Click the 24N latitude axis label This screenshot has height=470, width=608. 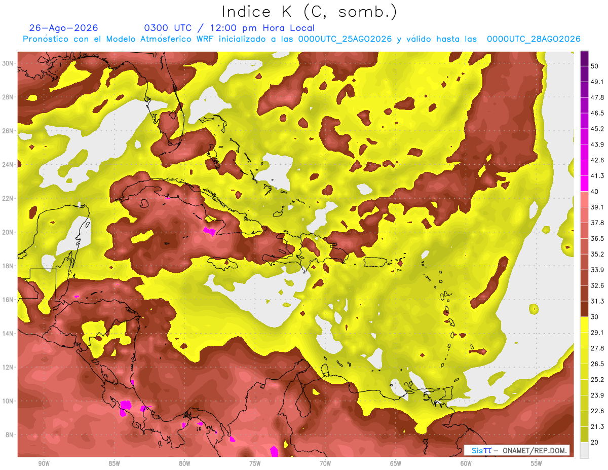click(9, 165)
